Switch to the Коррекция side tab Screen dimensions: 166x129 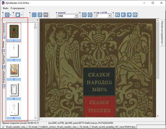click(4, 61)
